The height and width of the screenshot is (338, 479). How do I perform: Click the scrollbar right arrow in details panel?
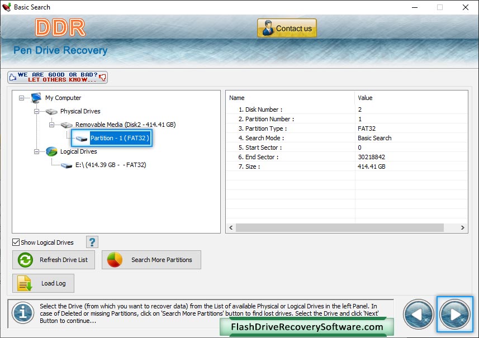pyautogui.click(x=462, y=227)
